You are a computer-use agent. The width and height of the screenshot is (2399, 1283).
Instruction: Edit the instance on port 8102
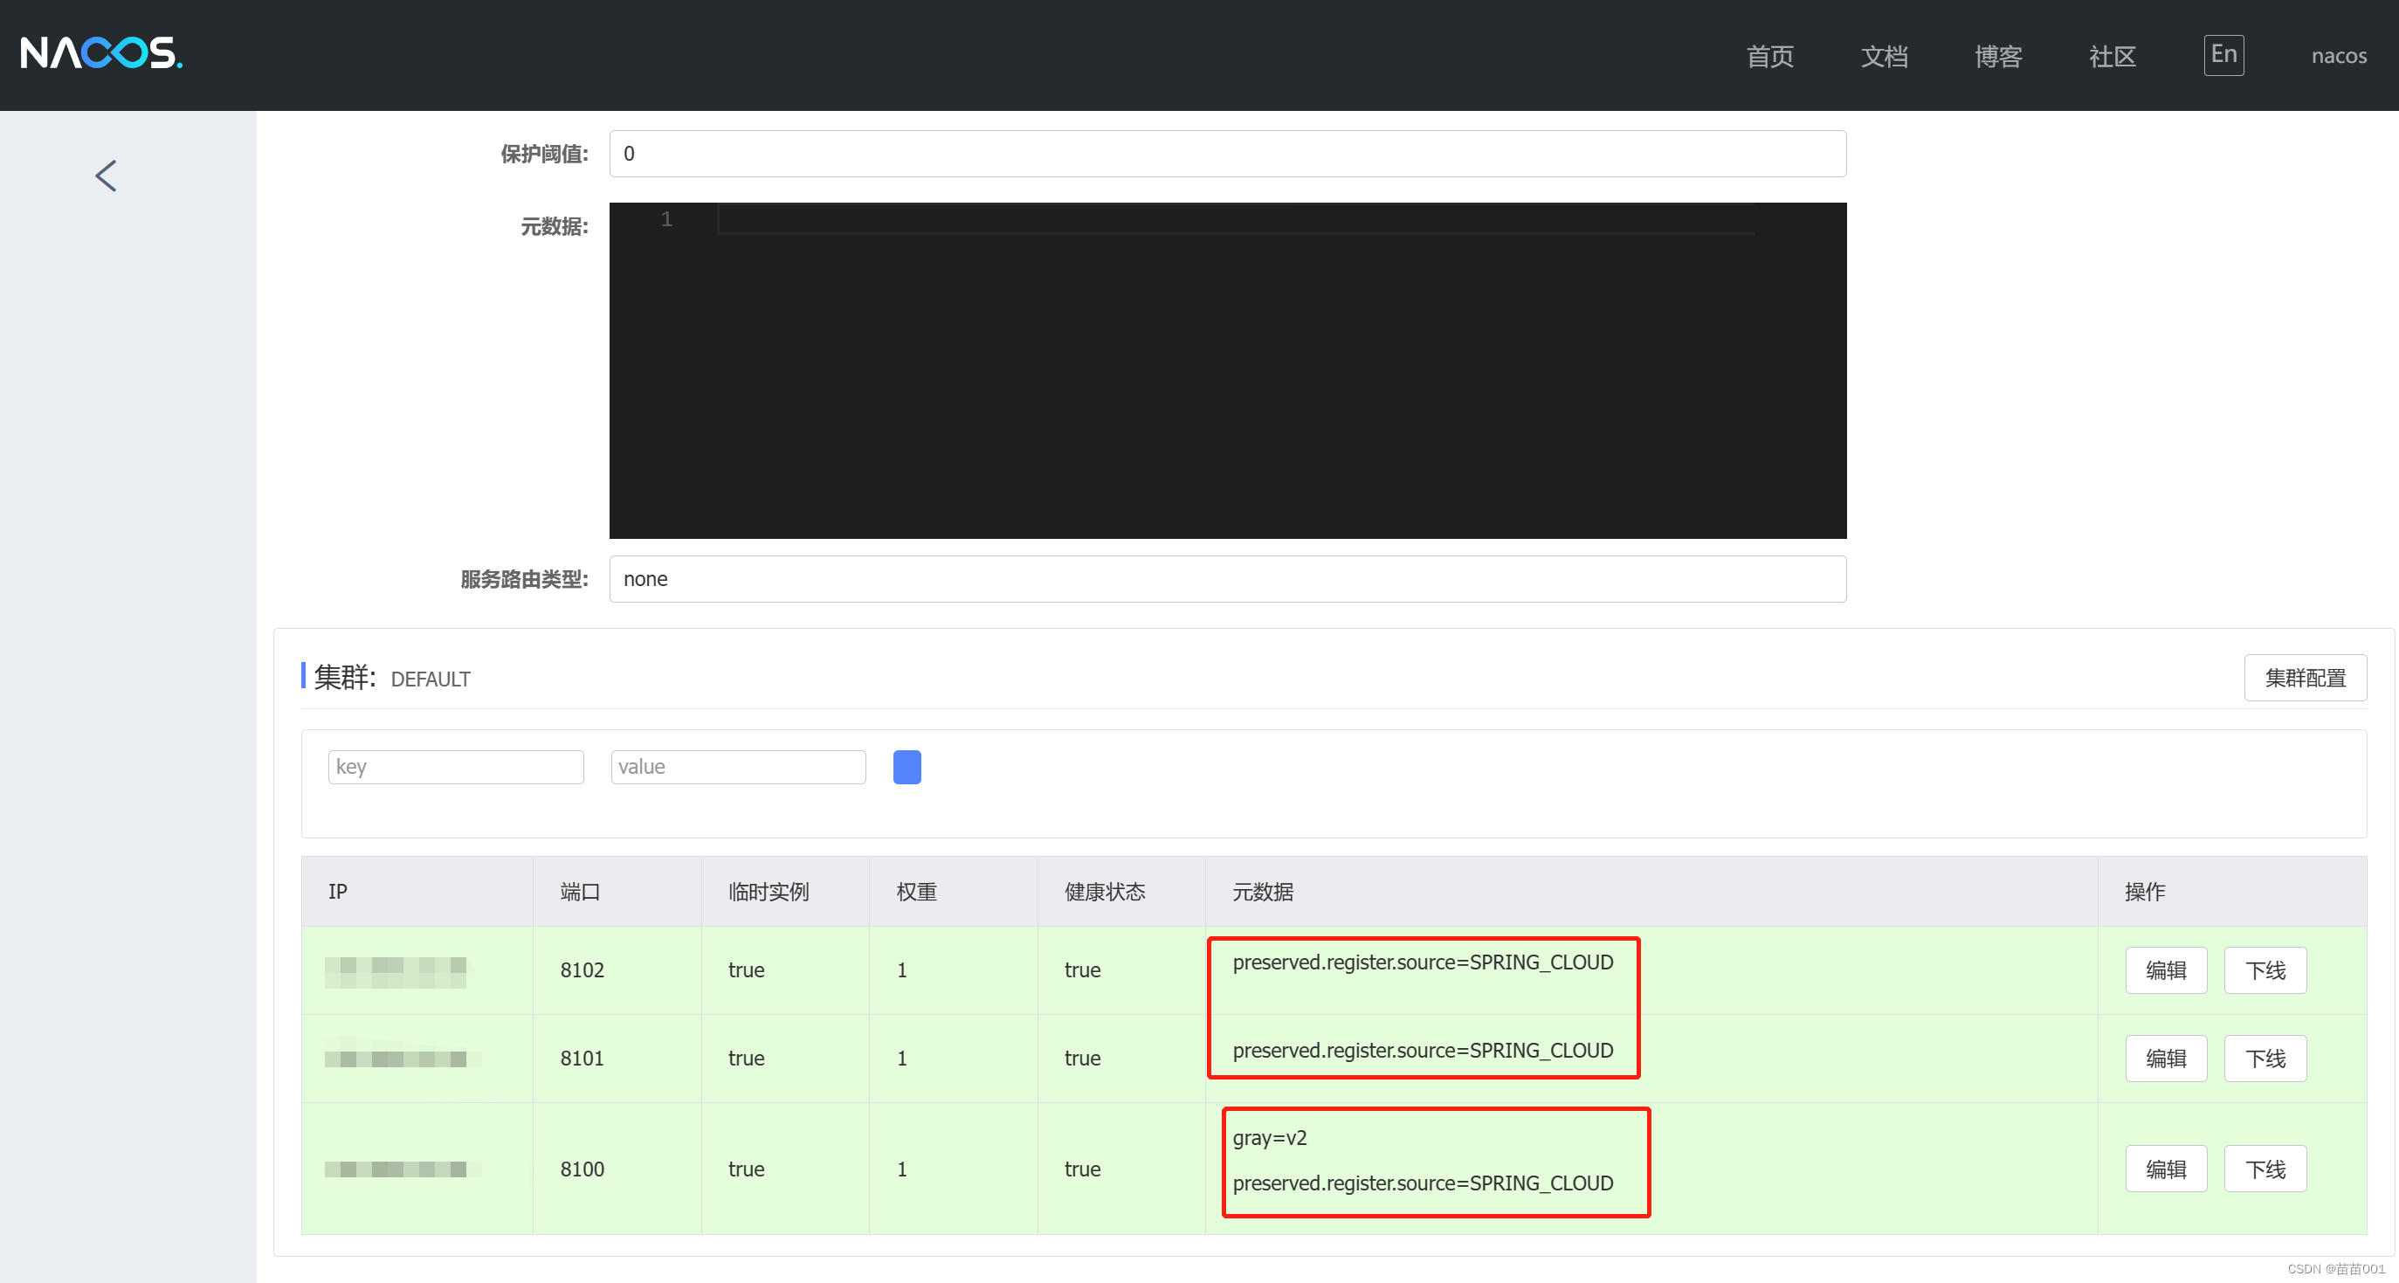click(x=2165, y=969)
